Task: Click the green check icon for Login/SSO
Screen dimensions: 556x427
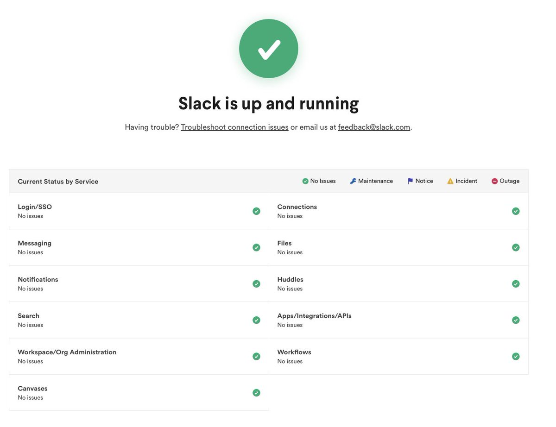Action: [x=256, y=211]
